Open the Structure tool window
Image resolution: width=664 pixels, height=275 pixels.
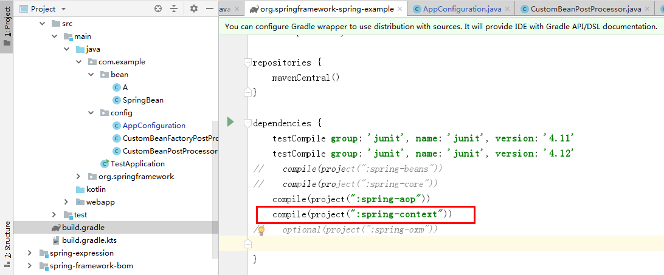(x=6, y=245)
